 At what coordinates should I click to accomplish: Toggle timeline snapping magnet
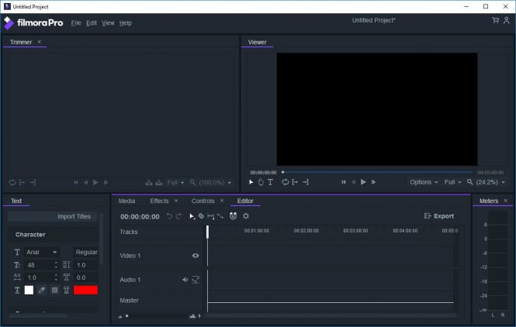tap(233, 216)
